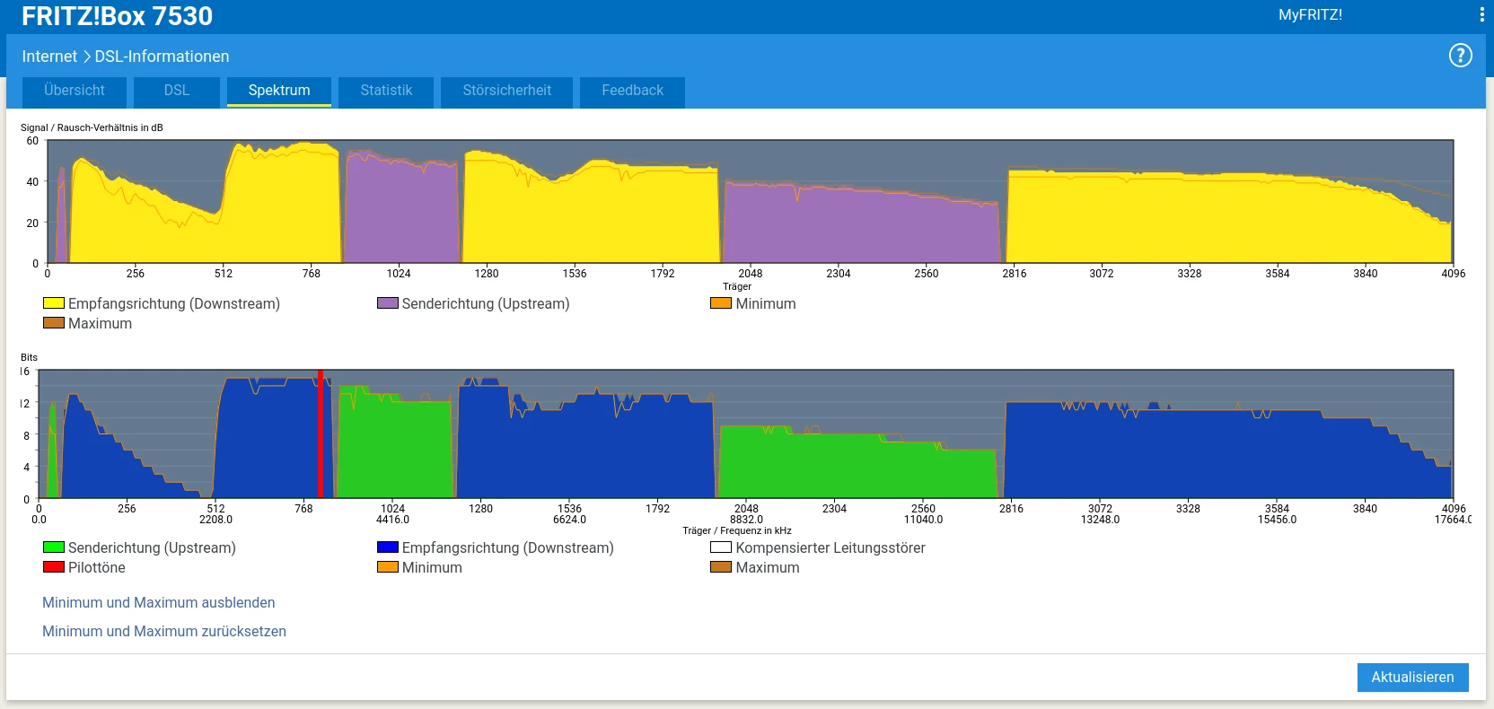Click the yellow Downstream legend swatch
This screenshot has width=1494, height=709.
[54, 303]
